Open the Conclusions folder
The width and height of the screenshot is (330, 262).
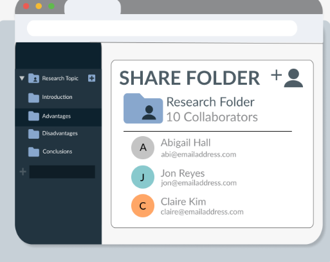57,152
